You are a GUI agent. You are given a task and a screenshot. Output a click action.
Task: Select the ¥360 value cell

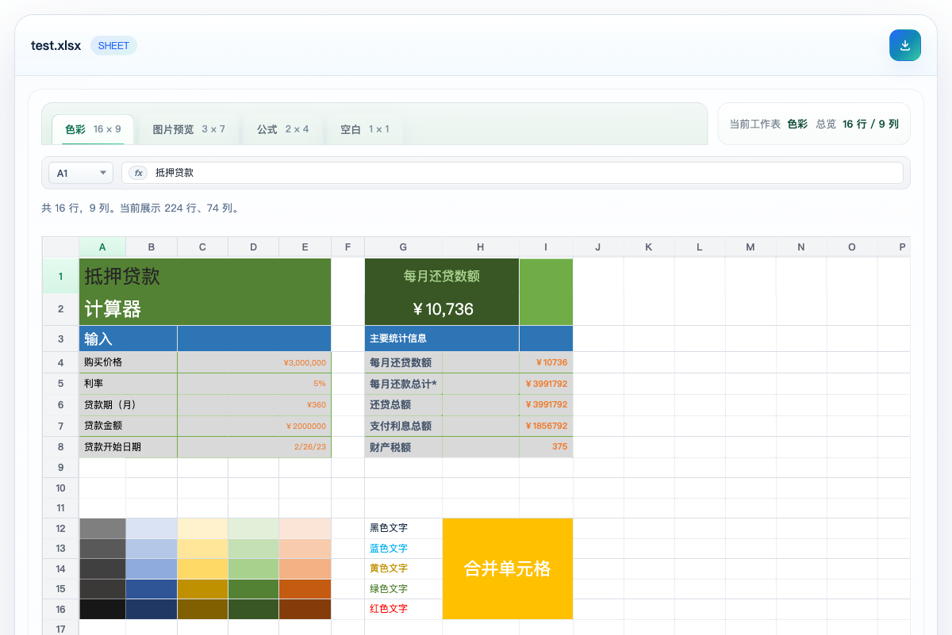tap(254, 405)
